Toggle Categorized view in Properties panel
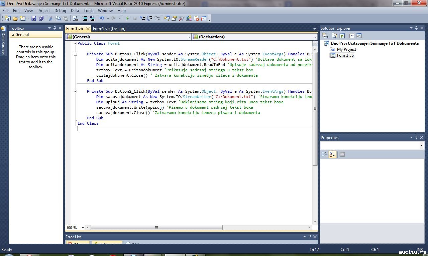This screenshot has height=256, width=428. click(325, 154)
